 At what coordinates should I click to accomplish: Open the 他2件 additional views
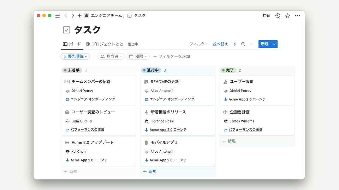[x=133, y=44]
